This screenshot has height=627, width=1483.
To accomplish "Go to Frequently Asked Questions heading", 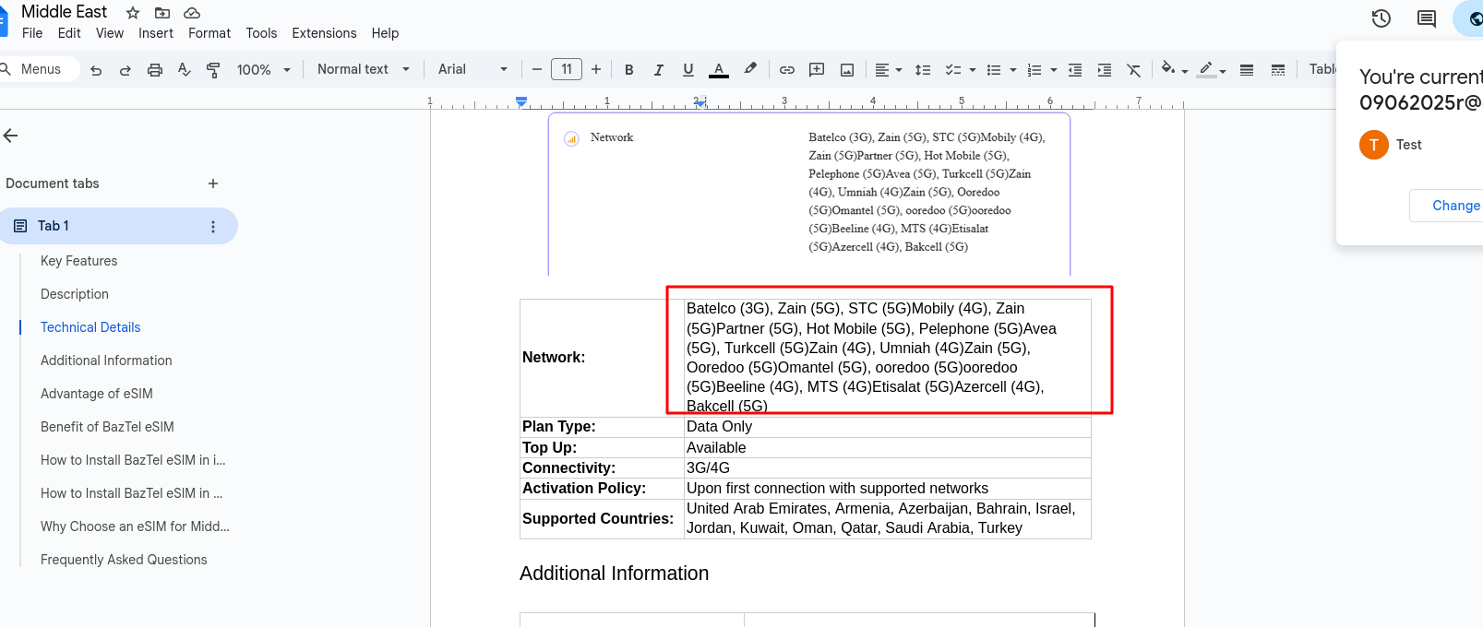I will (x=124, y=560).
